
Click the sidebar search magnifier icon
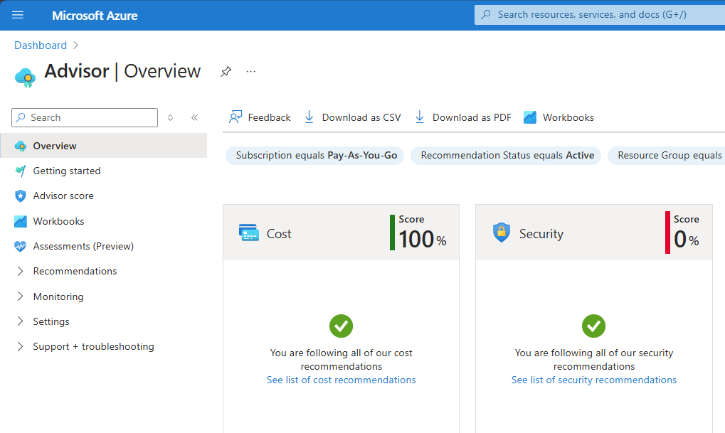click(21, 117)
